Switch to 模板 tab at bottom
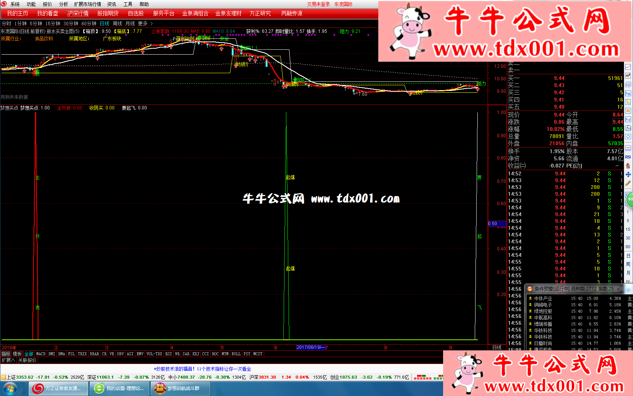 [17, 354]
